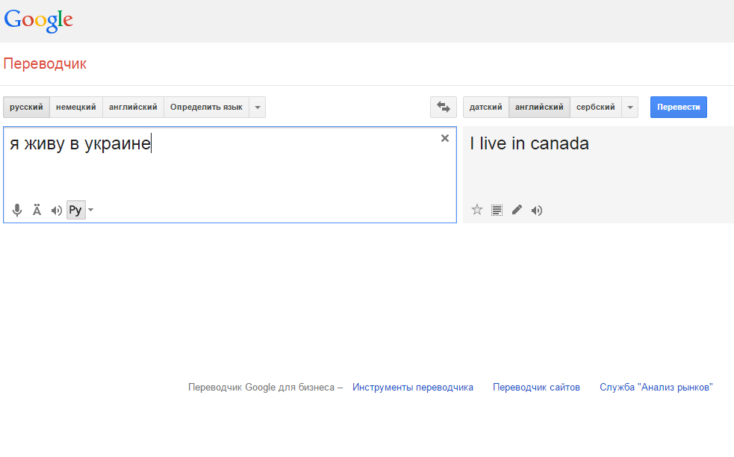Listen to the source text audio
The width and height of the screenshot is (734, 457).
(56, 211)
